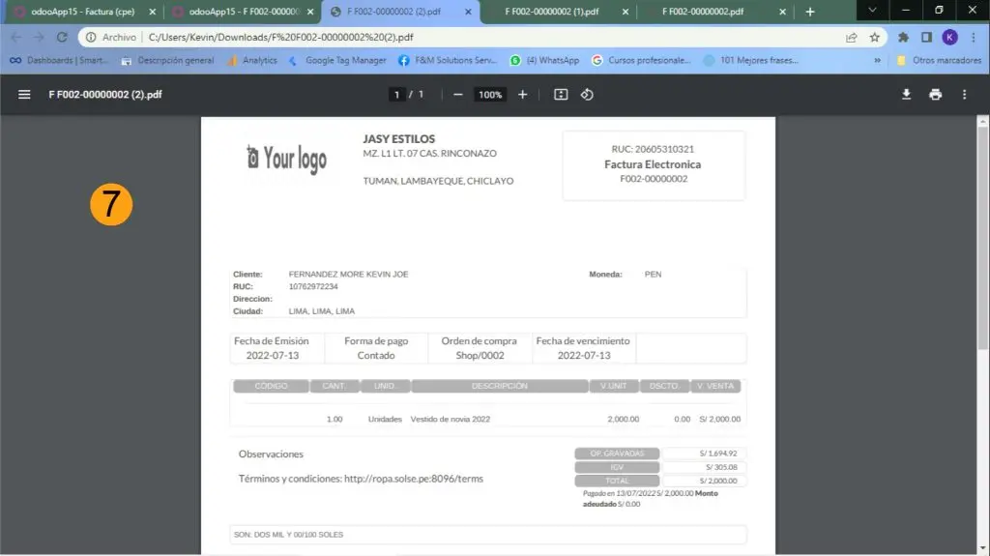Image resolution: width=990 pixels, height=556 pixels.
Task: Download the PDF file
Action: point(907,95)
